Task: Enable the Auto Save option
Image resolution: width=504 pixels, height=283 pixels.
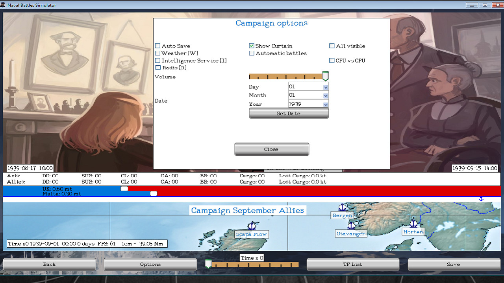Action: click(x=158, y=46)
